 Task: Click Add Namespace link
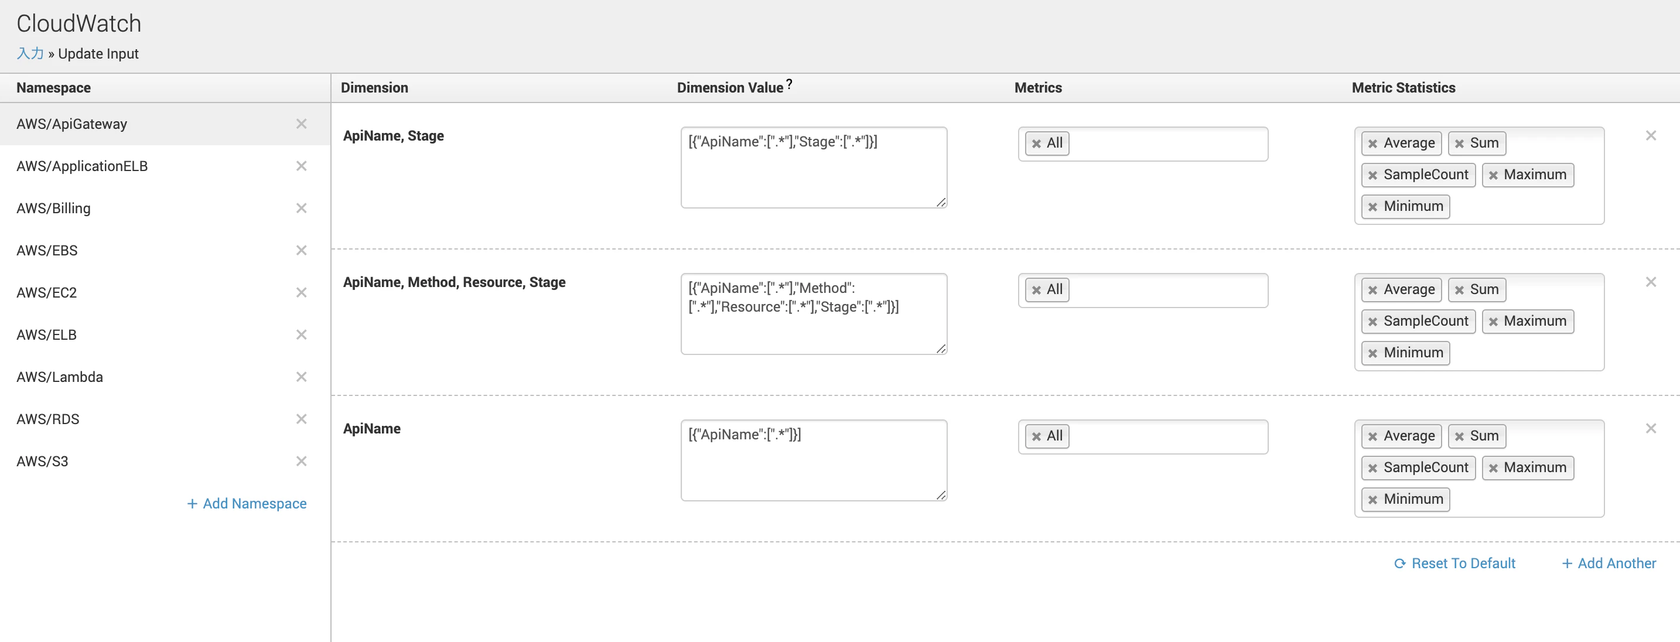click(x=247, y=504)
